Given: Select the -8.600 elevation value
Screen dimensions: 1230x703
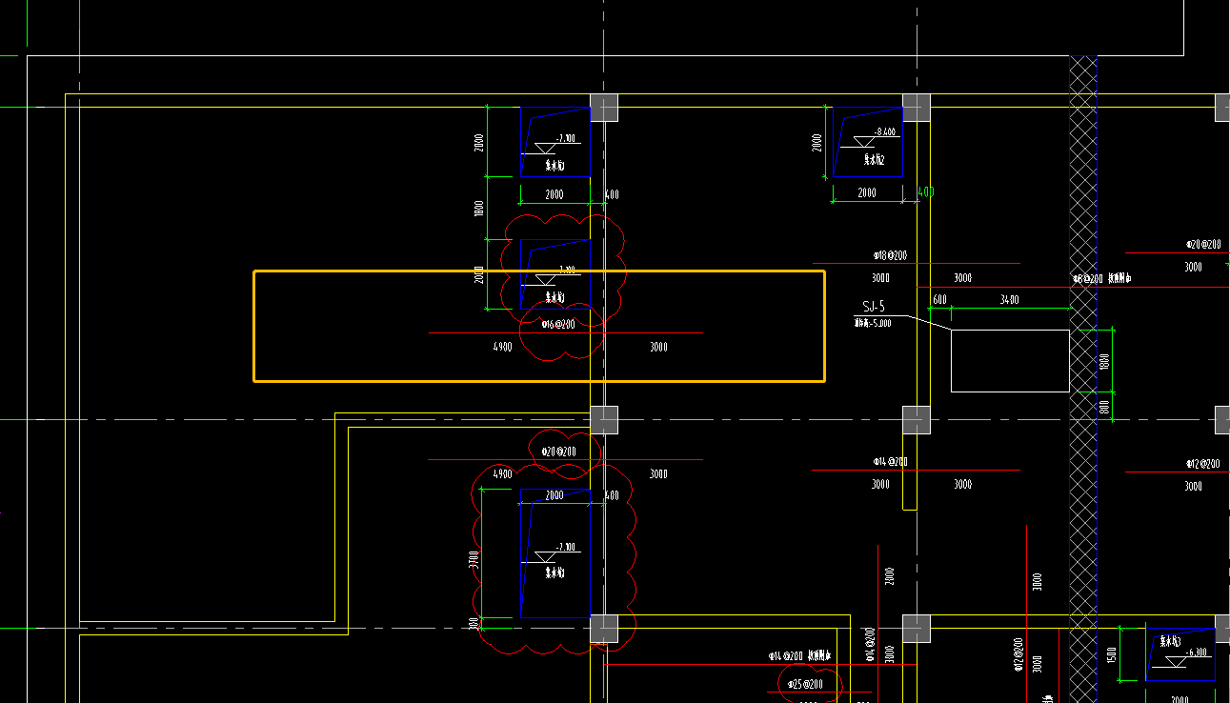Looking at the screenshot, I should pyautogui.click(x=884, y=131).
